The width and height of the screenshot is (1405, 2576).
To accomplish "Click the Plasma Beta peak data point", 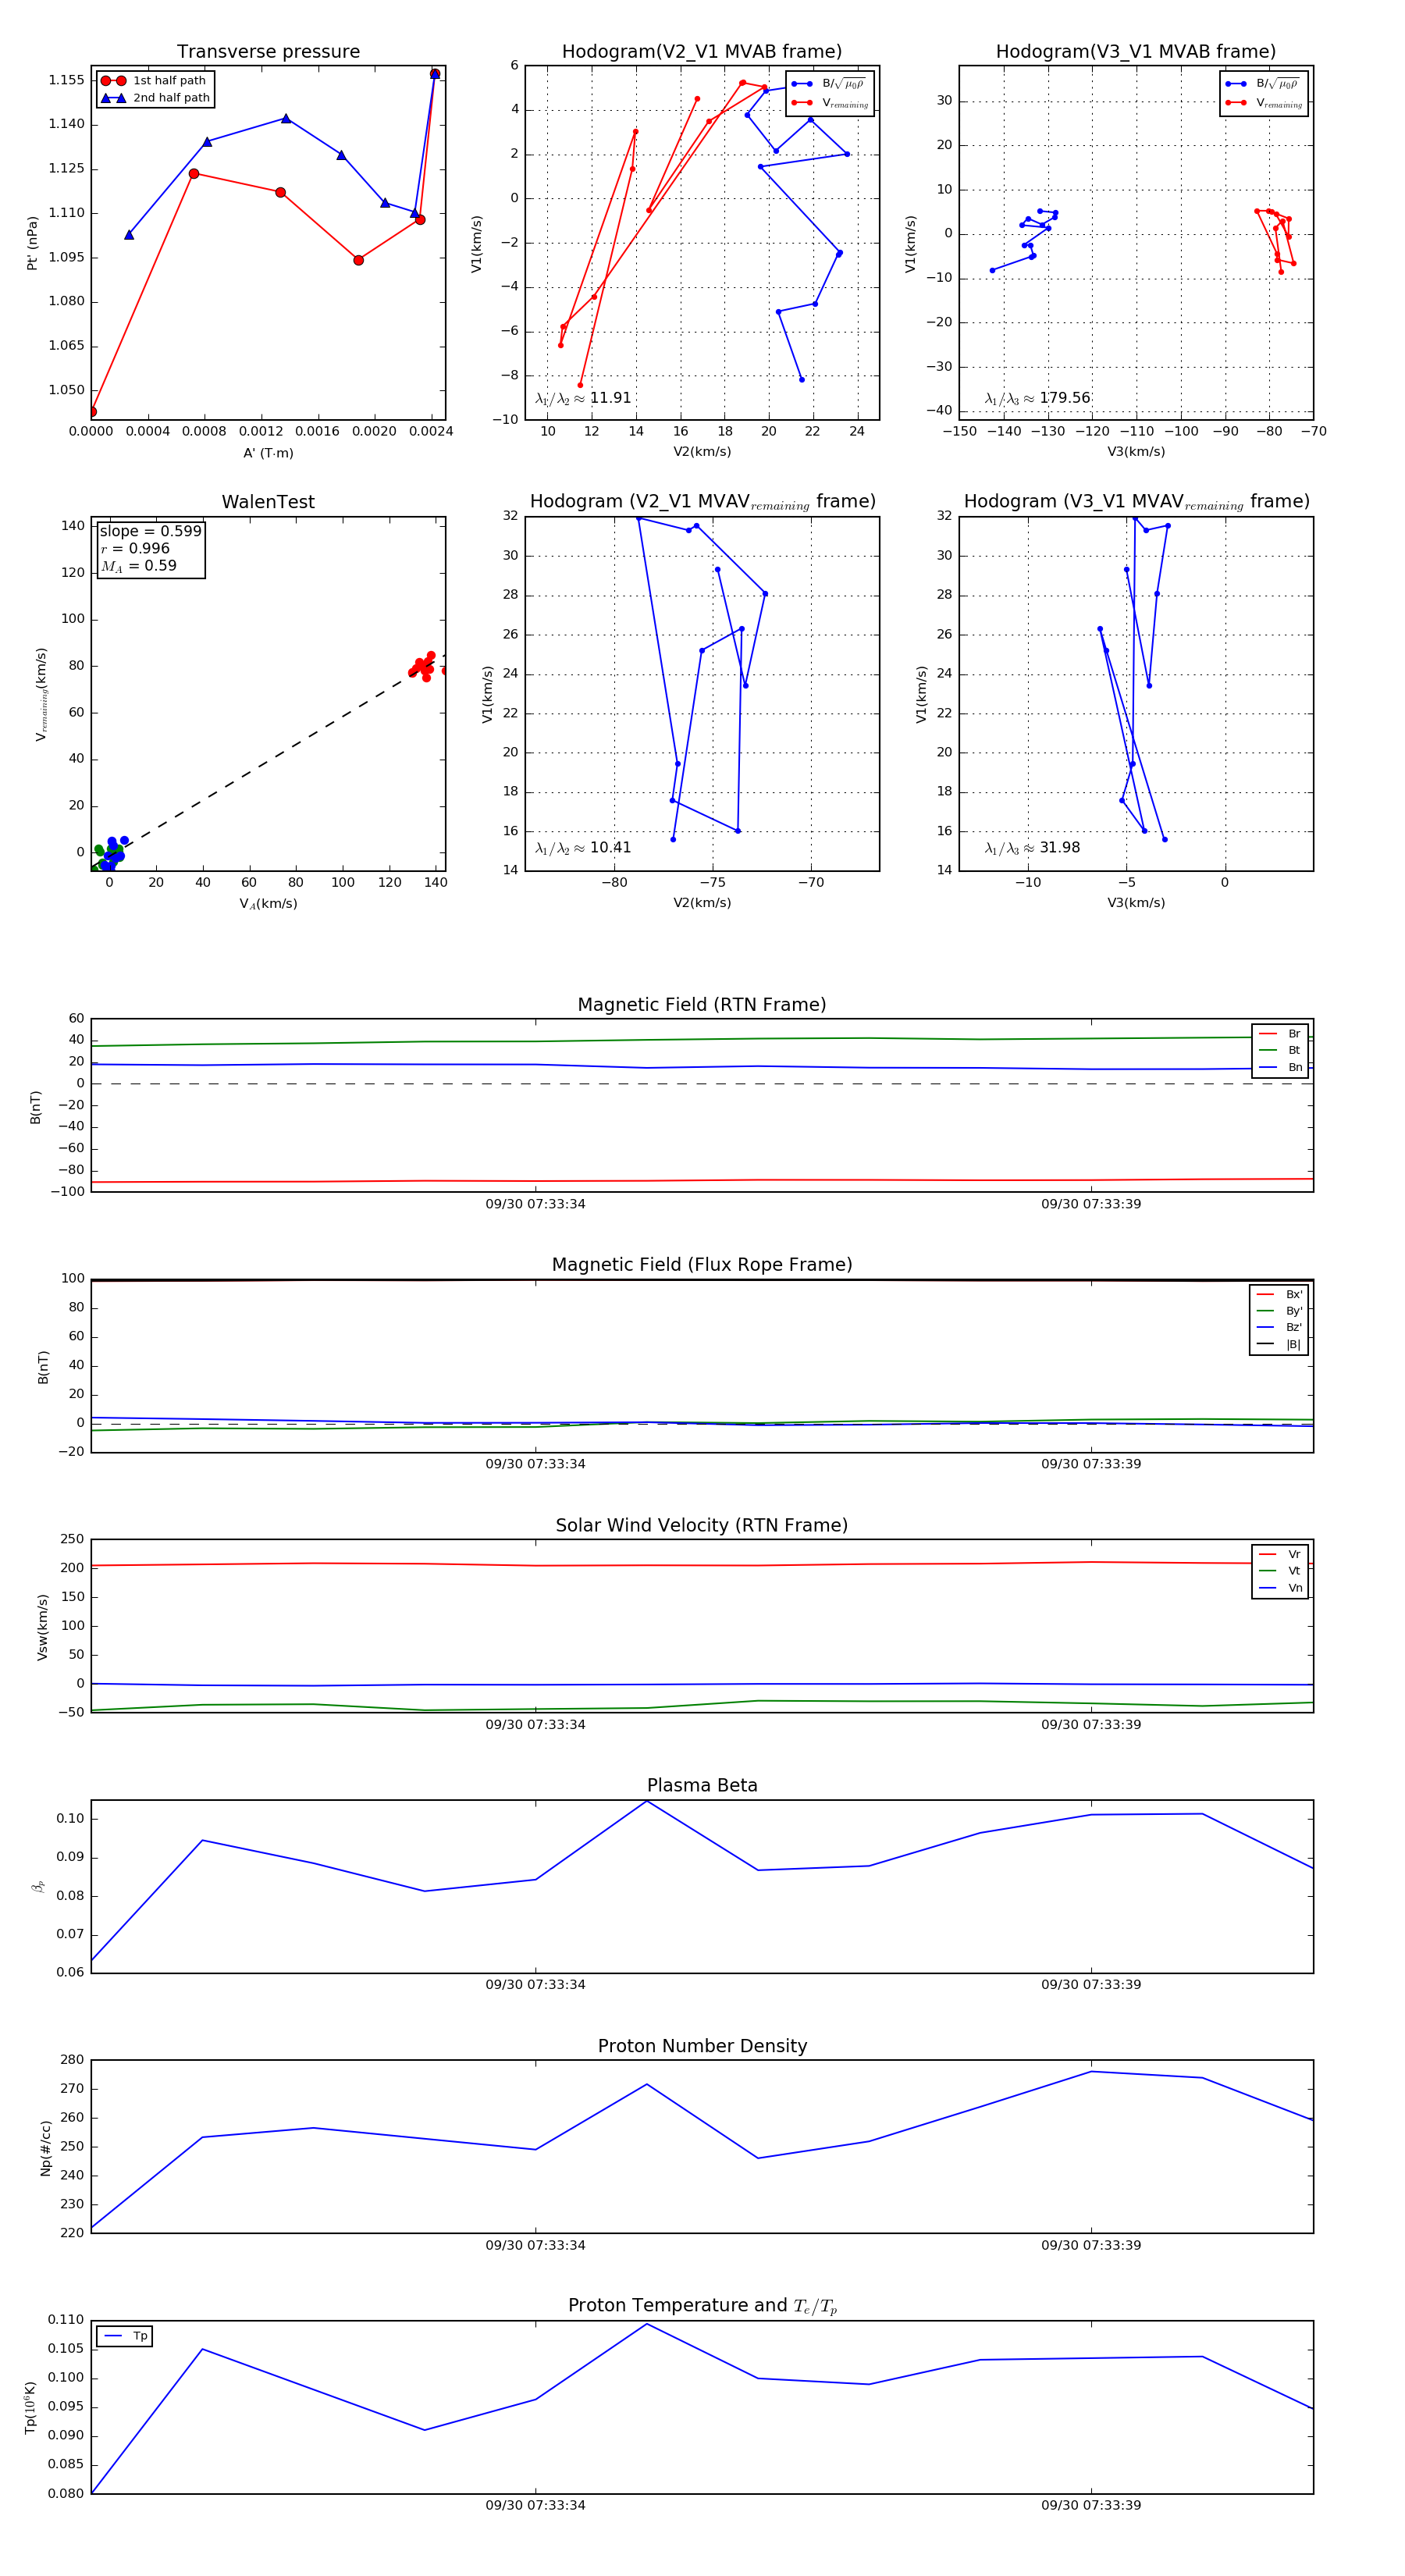I will 647,1802.
